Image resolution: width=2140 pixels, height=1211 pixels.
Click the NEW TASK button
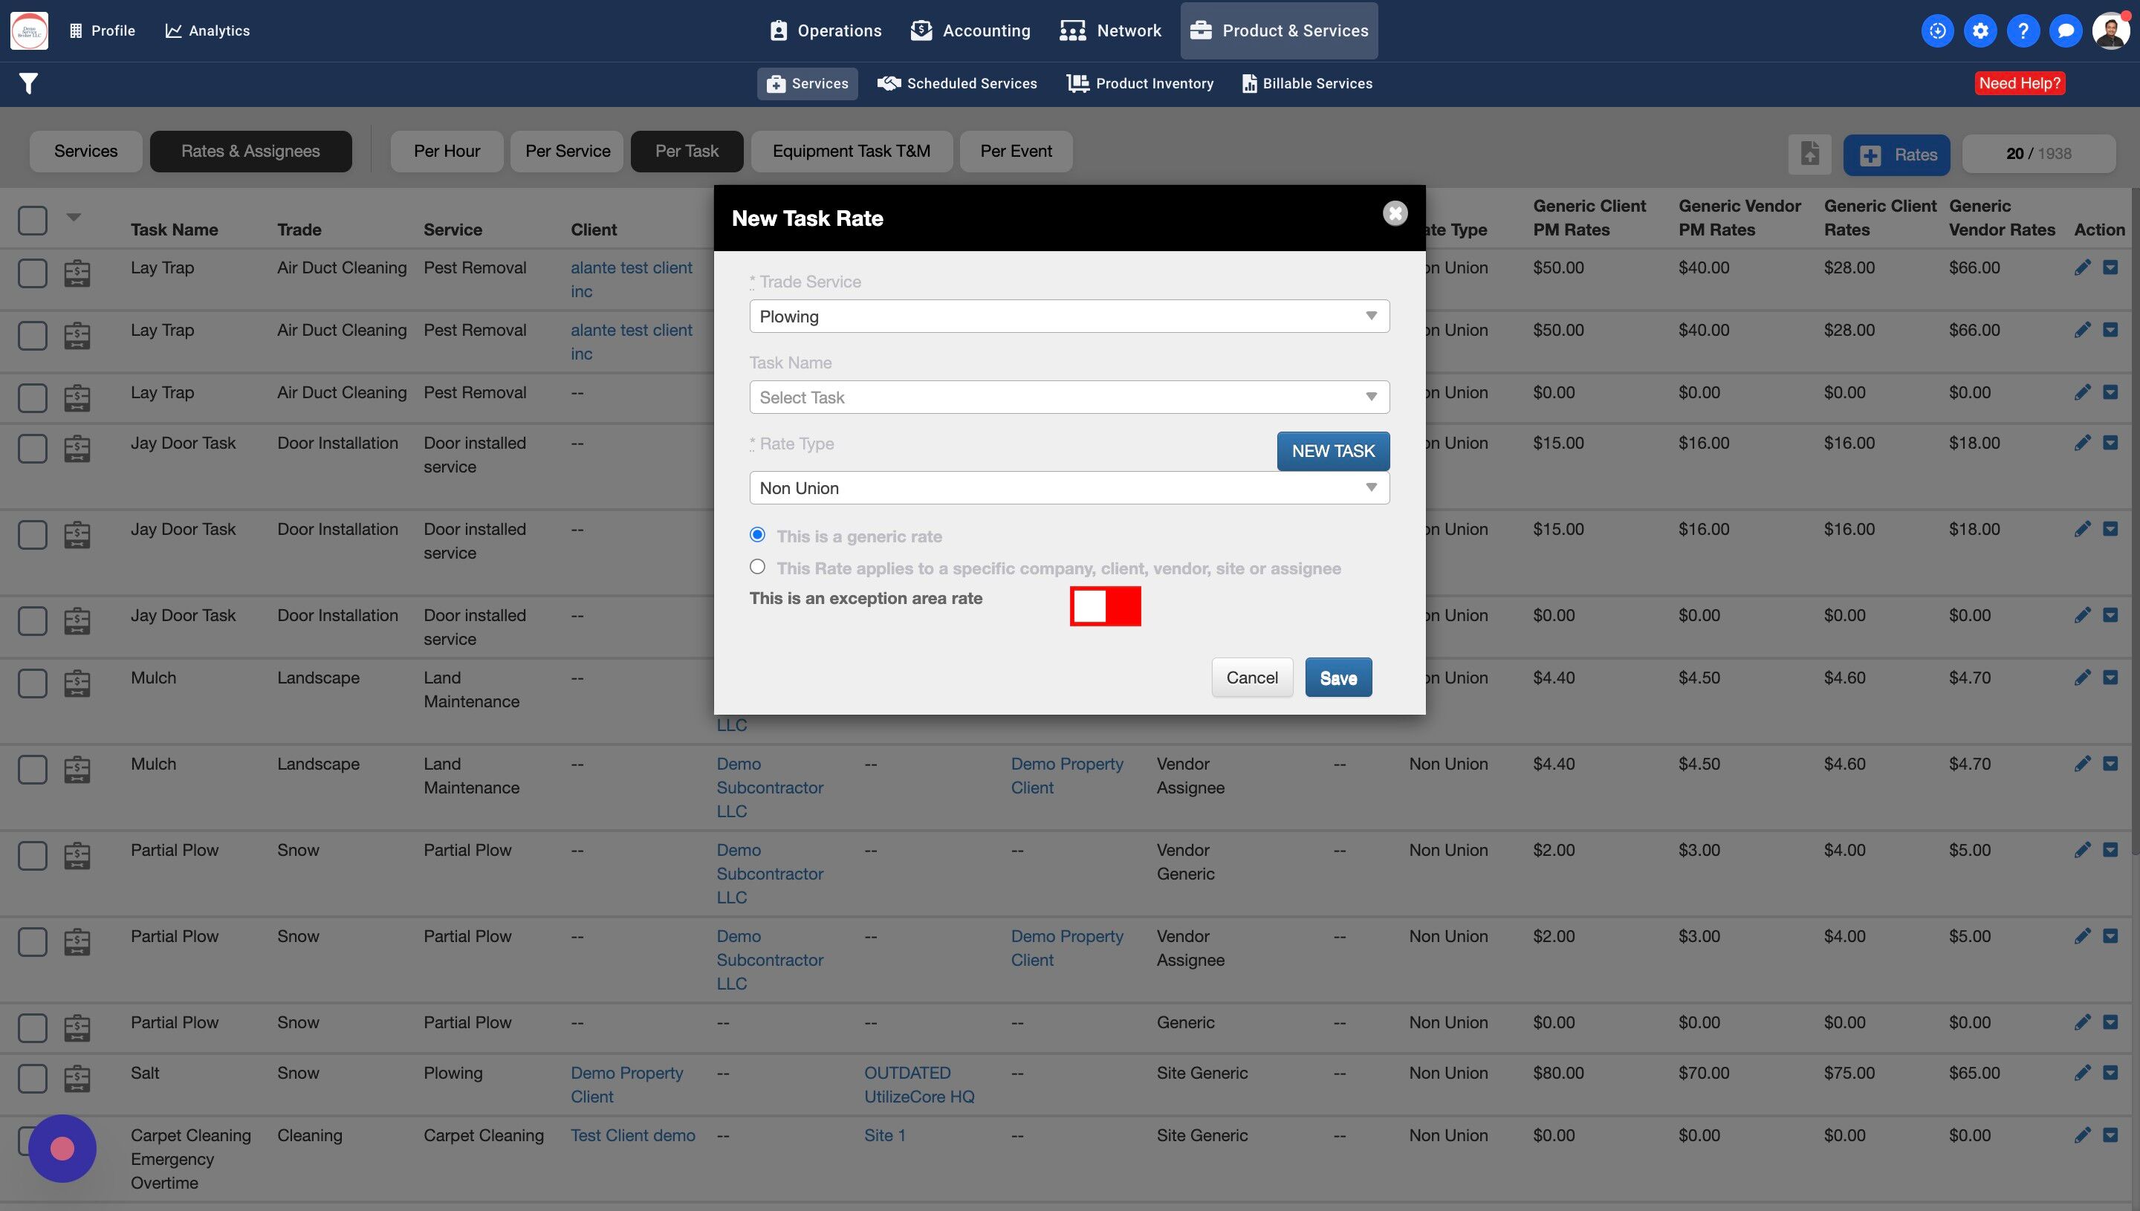pyautogui.click(x=1332, y=451)
